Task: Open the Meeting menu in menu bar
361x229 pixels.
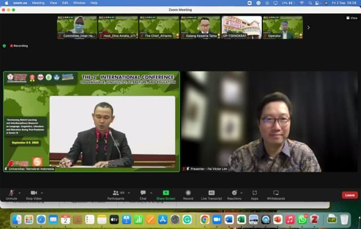Action: [38, 3]
